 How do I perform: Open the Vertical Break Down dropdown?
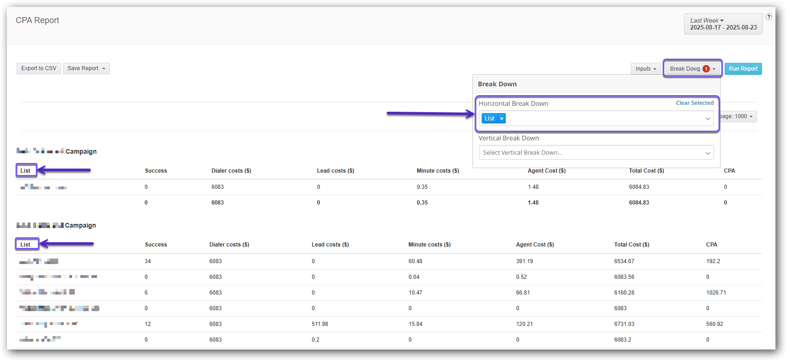pyautogui.click(x=596, y=152)
